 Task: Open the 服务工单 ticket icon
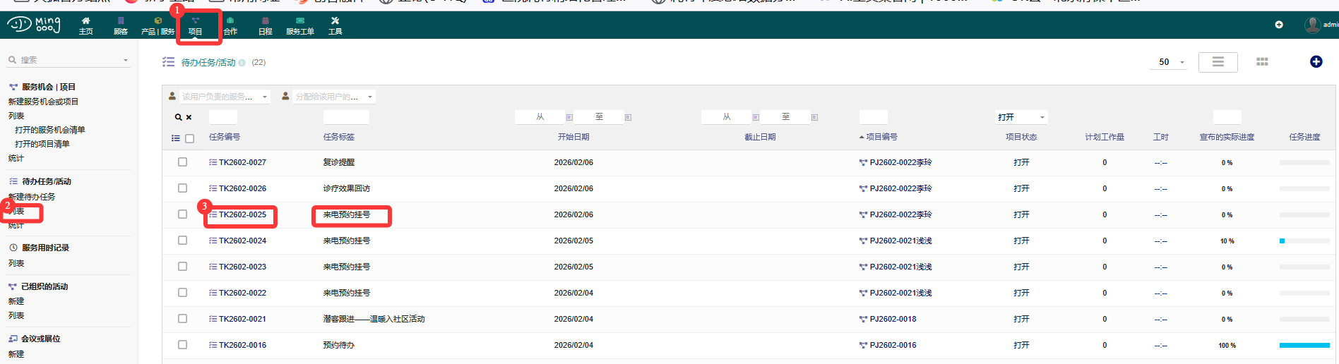click(x=299, y=21)
